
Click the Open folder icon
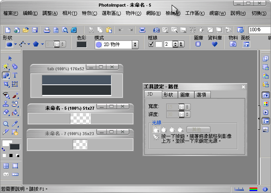[x=25, y=30]
